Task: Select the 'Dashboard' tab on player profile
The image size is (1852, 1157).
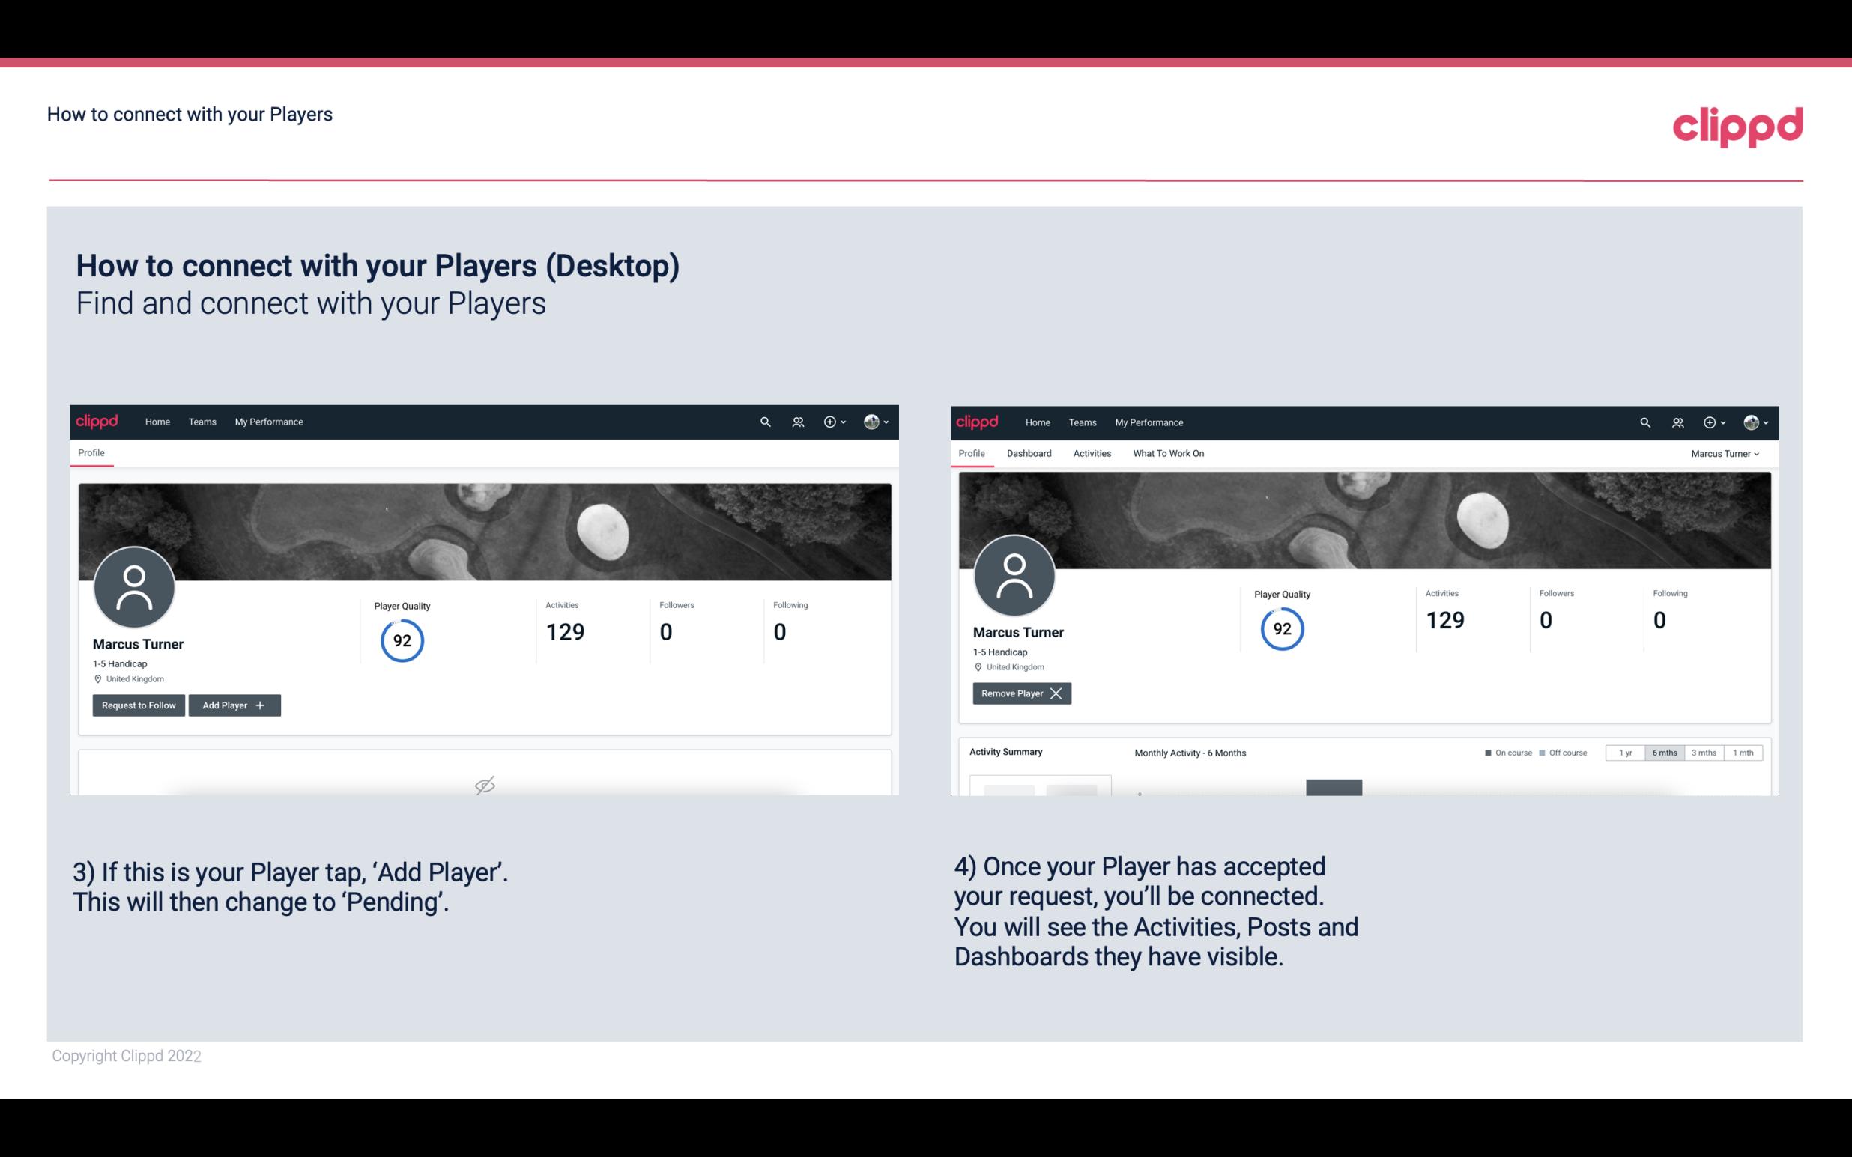Action: 1026,453
